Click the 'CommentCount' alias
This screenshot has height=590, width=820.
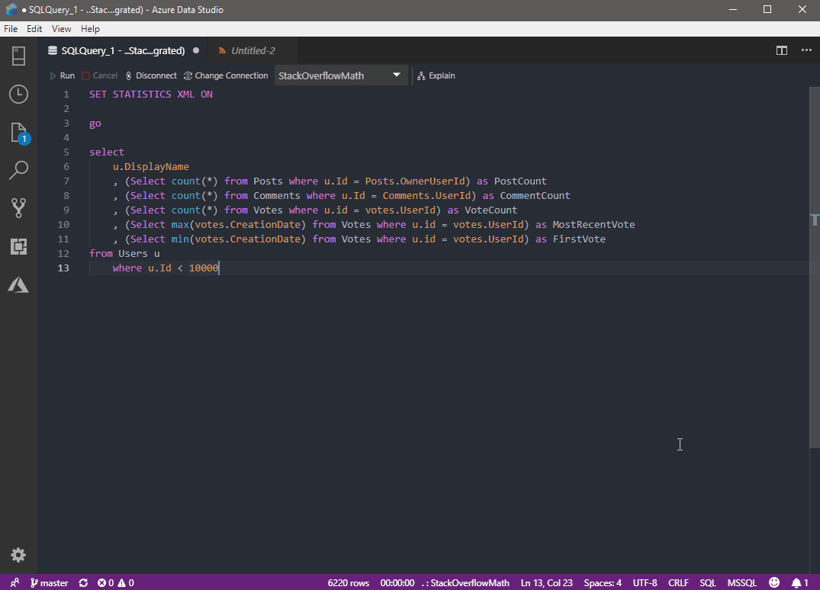[x=535, y=195]
